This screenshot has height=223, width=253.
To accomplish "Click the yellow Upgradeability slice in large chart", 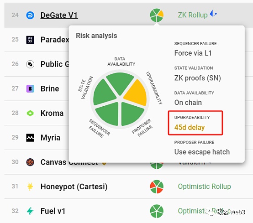I will click(x=137, y=93).
